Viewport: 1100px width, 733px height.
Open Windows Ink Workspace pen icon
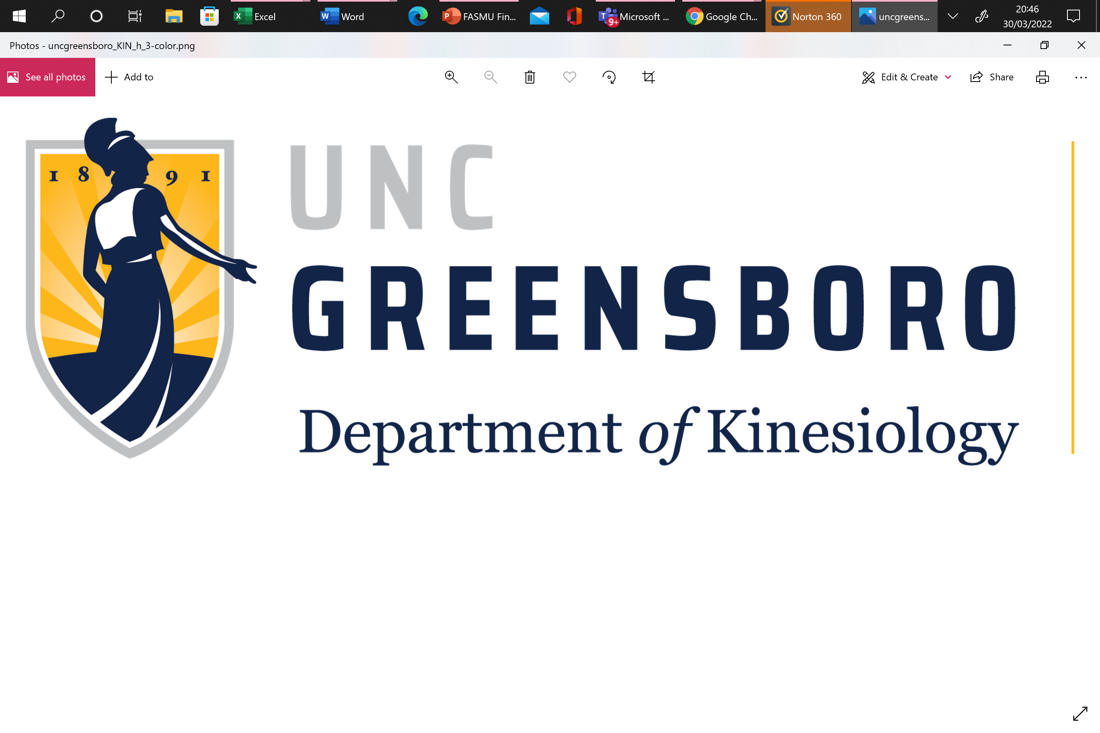[x=982, y=16]
